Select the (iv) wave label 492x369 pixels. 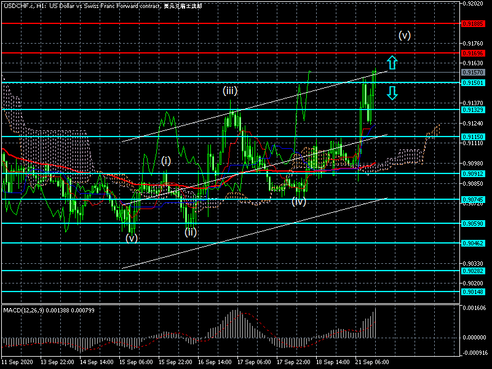coord(299,201)
